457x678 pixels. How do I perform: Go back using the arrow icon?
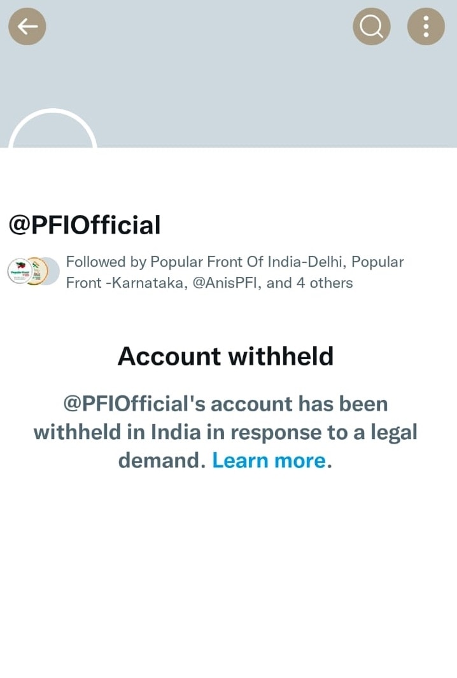(x=27, y=27)
